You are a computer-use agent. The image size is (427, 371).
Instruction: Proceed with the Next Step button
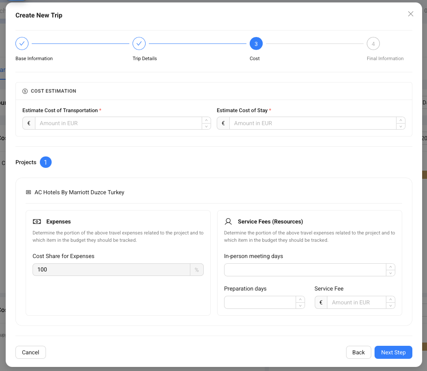point(393,352)
